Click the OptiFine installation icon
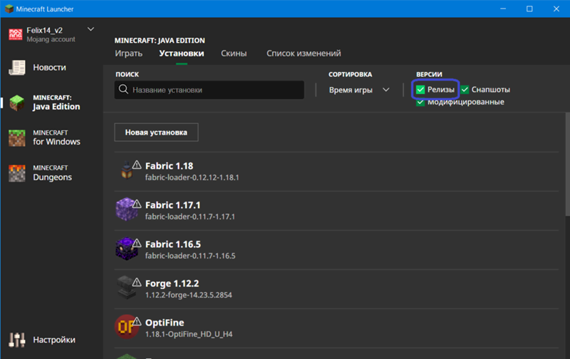 pos(126,328)
